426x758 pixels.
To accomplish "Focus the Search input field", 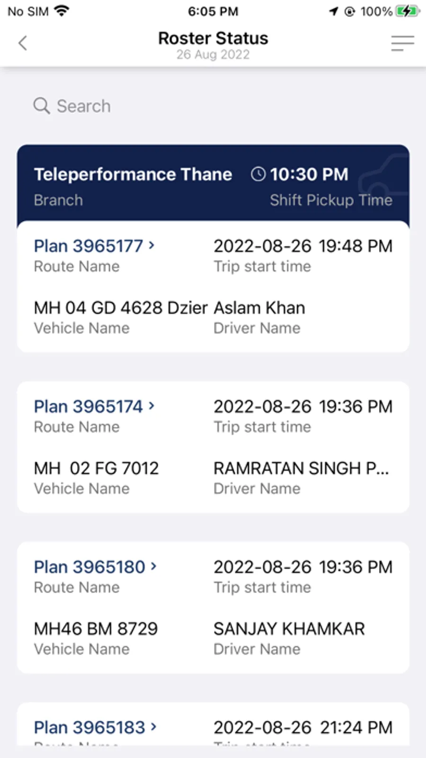I will (213, 106).
